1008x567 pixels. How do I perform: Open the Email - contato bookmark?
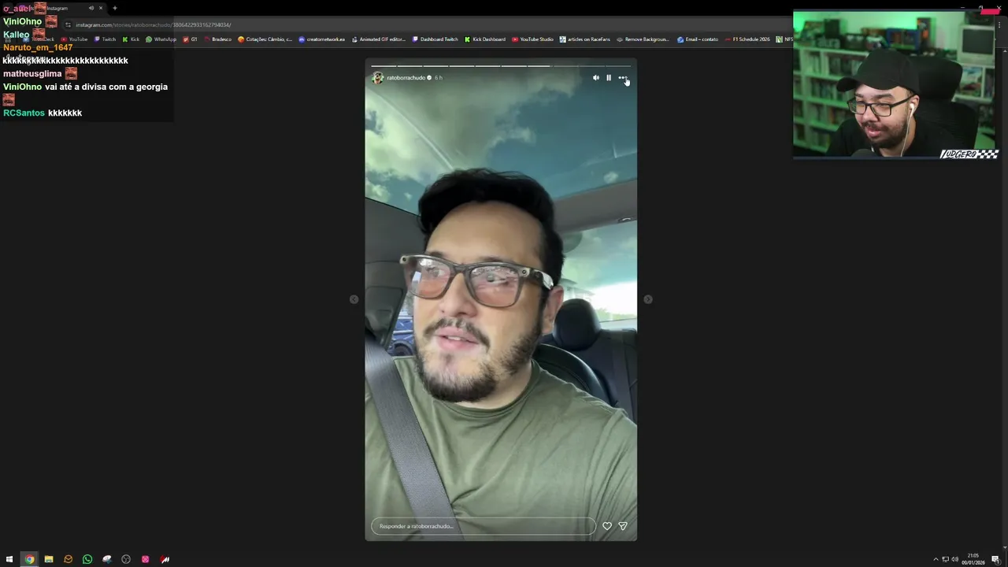coord(698,39)
